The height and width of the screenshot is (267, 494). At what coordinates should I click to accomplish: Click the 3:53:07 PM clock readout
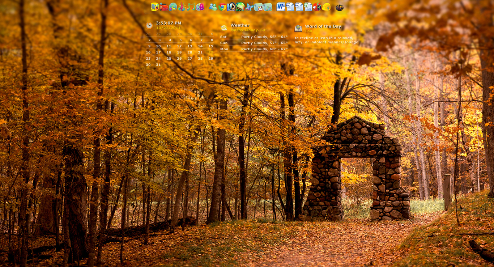(169, 23)
